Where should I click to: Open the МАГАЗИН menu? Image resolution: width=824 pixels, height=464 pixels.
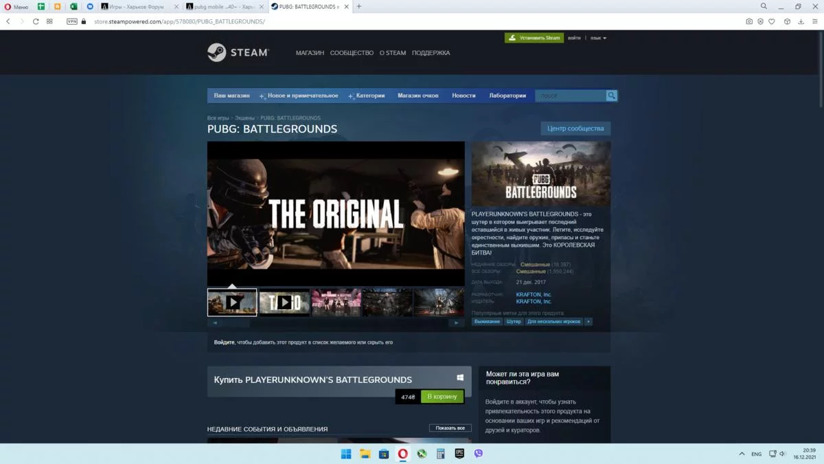pyautogui.click(x=310, y=53)
